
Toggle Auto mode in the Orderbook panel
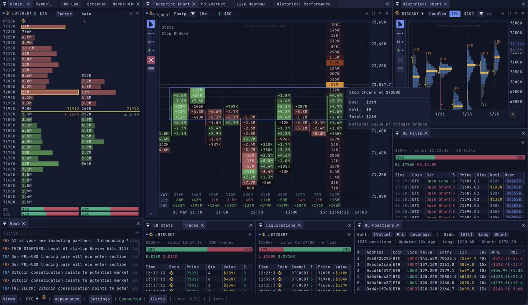(86, 14)
